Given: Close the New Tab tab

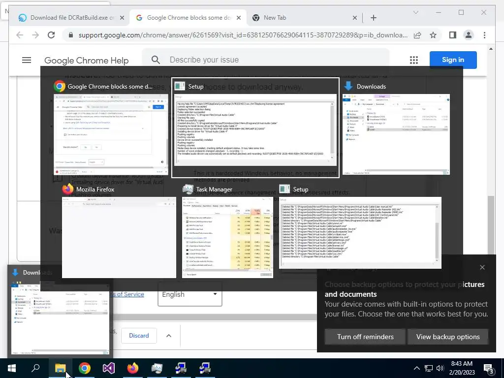Looking at the screenshot, I should pos(354,18).
